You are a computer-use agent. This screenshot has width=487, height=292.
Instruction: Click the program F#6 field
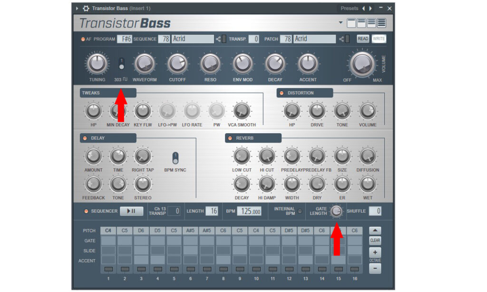(125, 39)
